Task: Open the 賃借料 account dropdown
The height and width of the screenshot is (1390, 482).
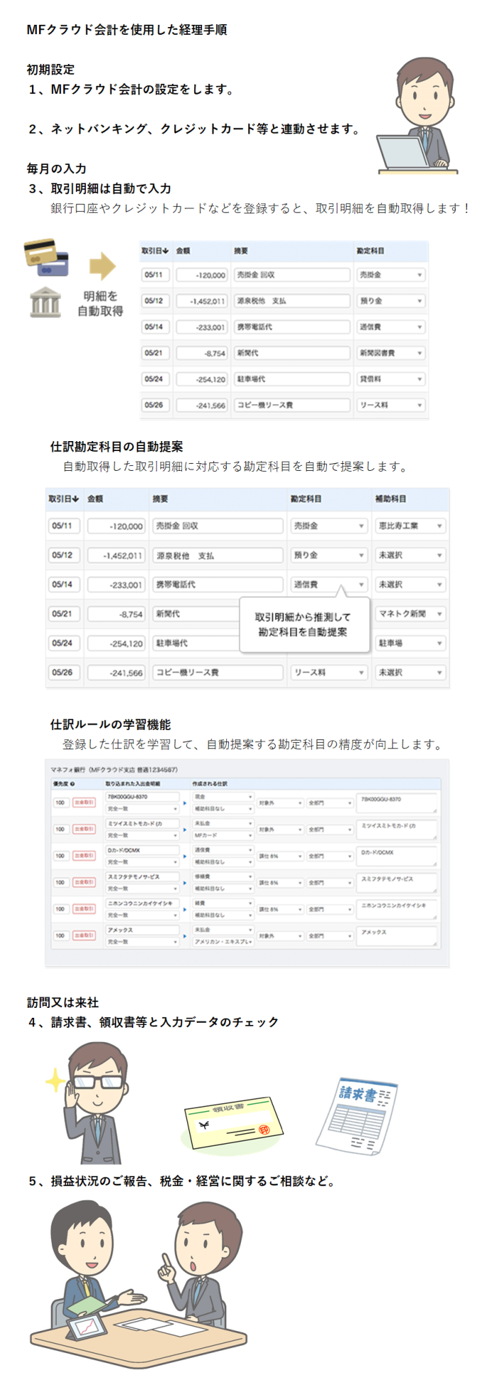Action: [x=391, y=379]
